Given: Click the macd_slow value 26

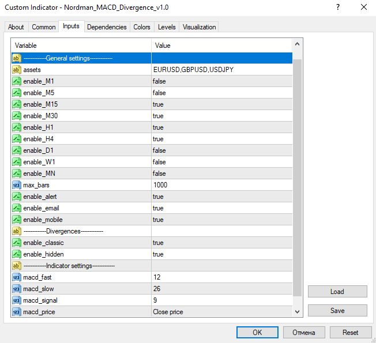Looking at the screenshot, I should [157, 289].
